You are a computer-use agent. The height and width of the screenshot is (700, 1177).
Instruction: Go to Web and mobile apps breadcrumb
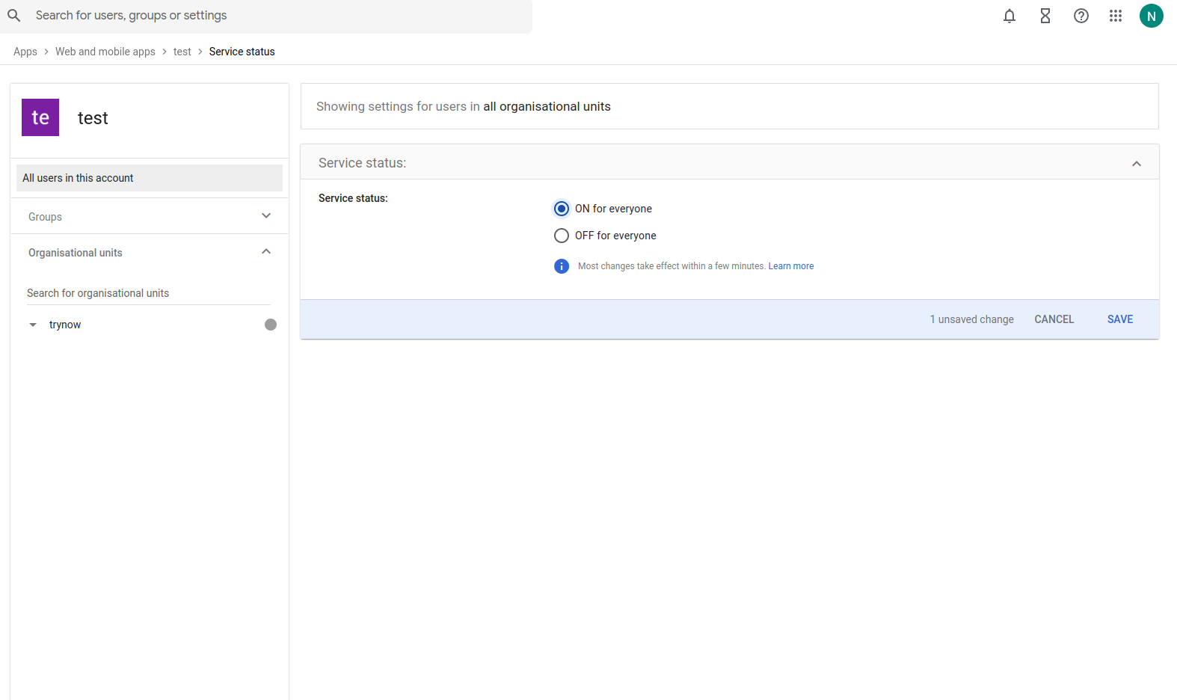click(105, 52)
